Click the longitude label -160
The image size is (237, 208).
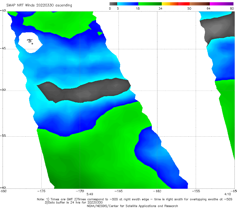157,191
